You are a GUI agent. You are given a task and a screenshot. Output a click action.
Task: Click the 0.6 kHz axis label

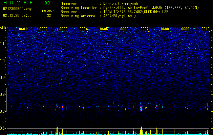click(x=3, y=128)
